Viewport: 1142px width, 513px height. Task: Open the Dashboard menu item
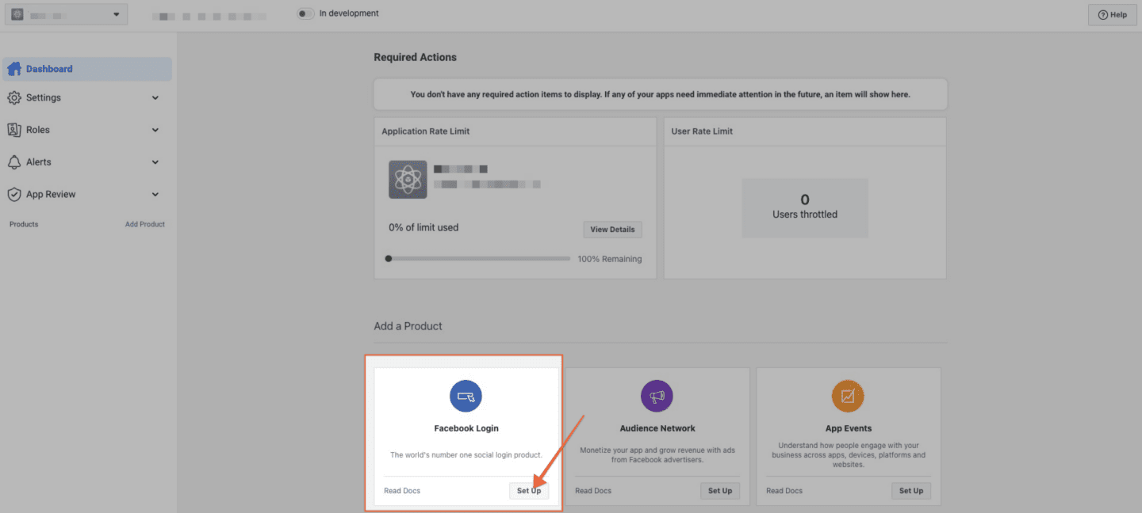click(x=87, y=69)
